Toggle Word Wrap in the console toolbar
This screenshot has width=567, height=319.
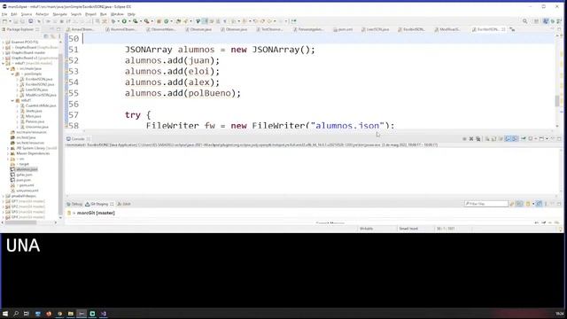point(501,139)
